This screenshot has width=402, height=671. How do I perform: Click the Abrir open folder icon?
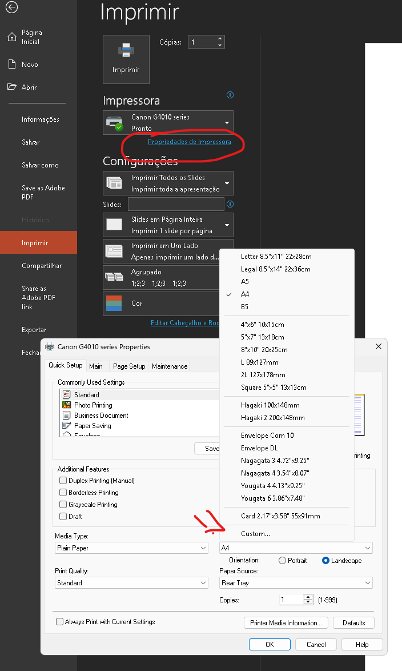[12, 87]
